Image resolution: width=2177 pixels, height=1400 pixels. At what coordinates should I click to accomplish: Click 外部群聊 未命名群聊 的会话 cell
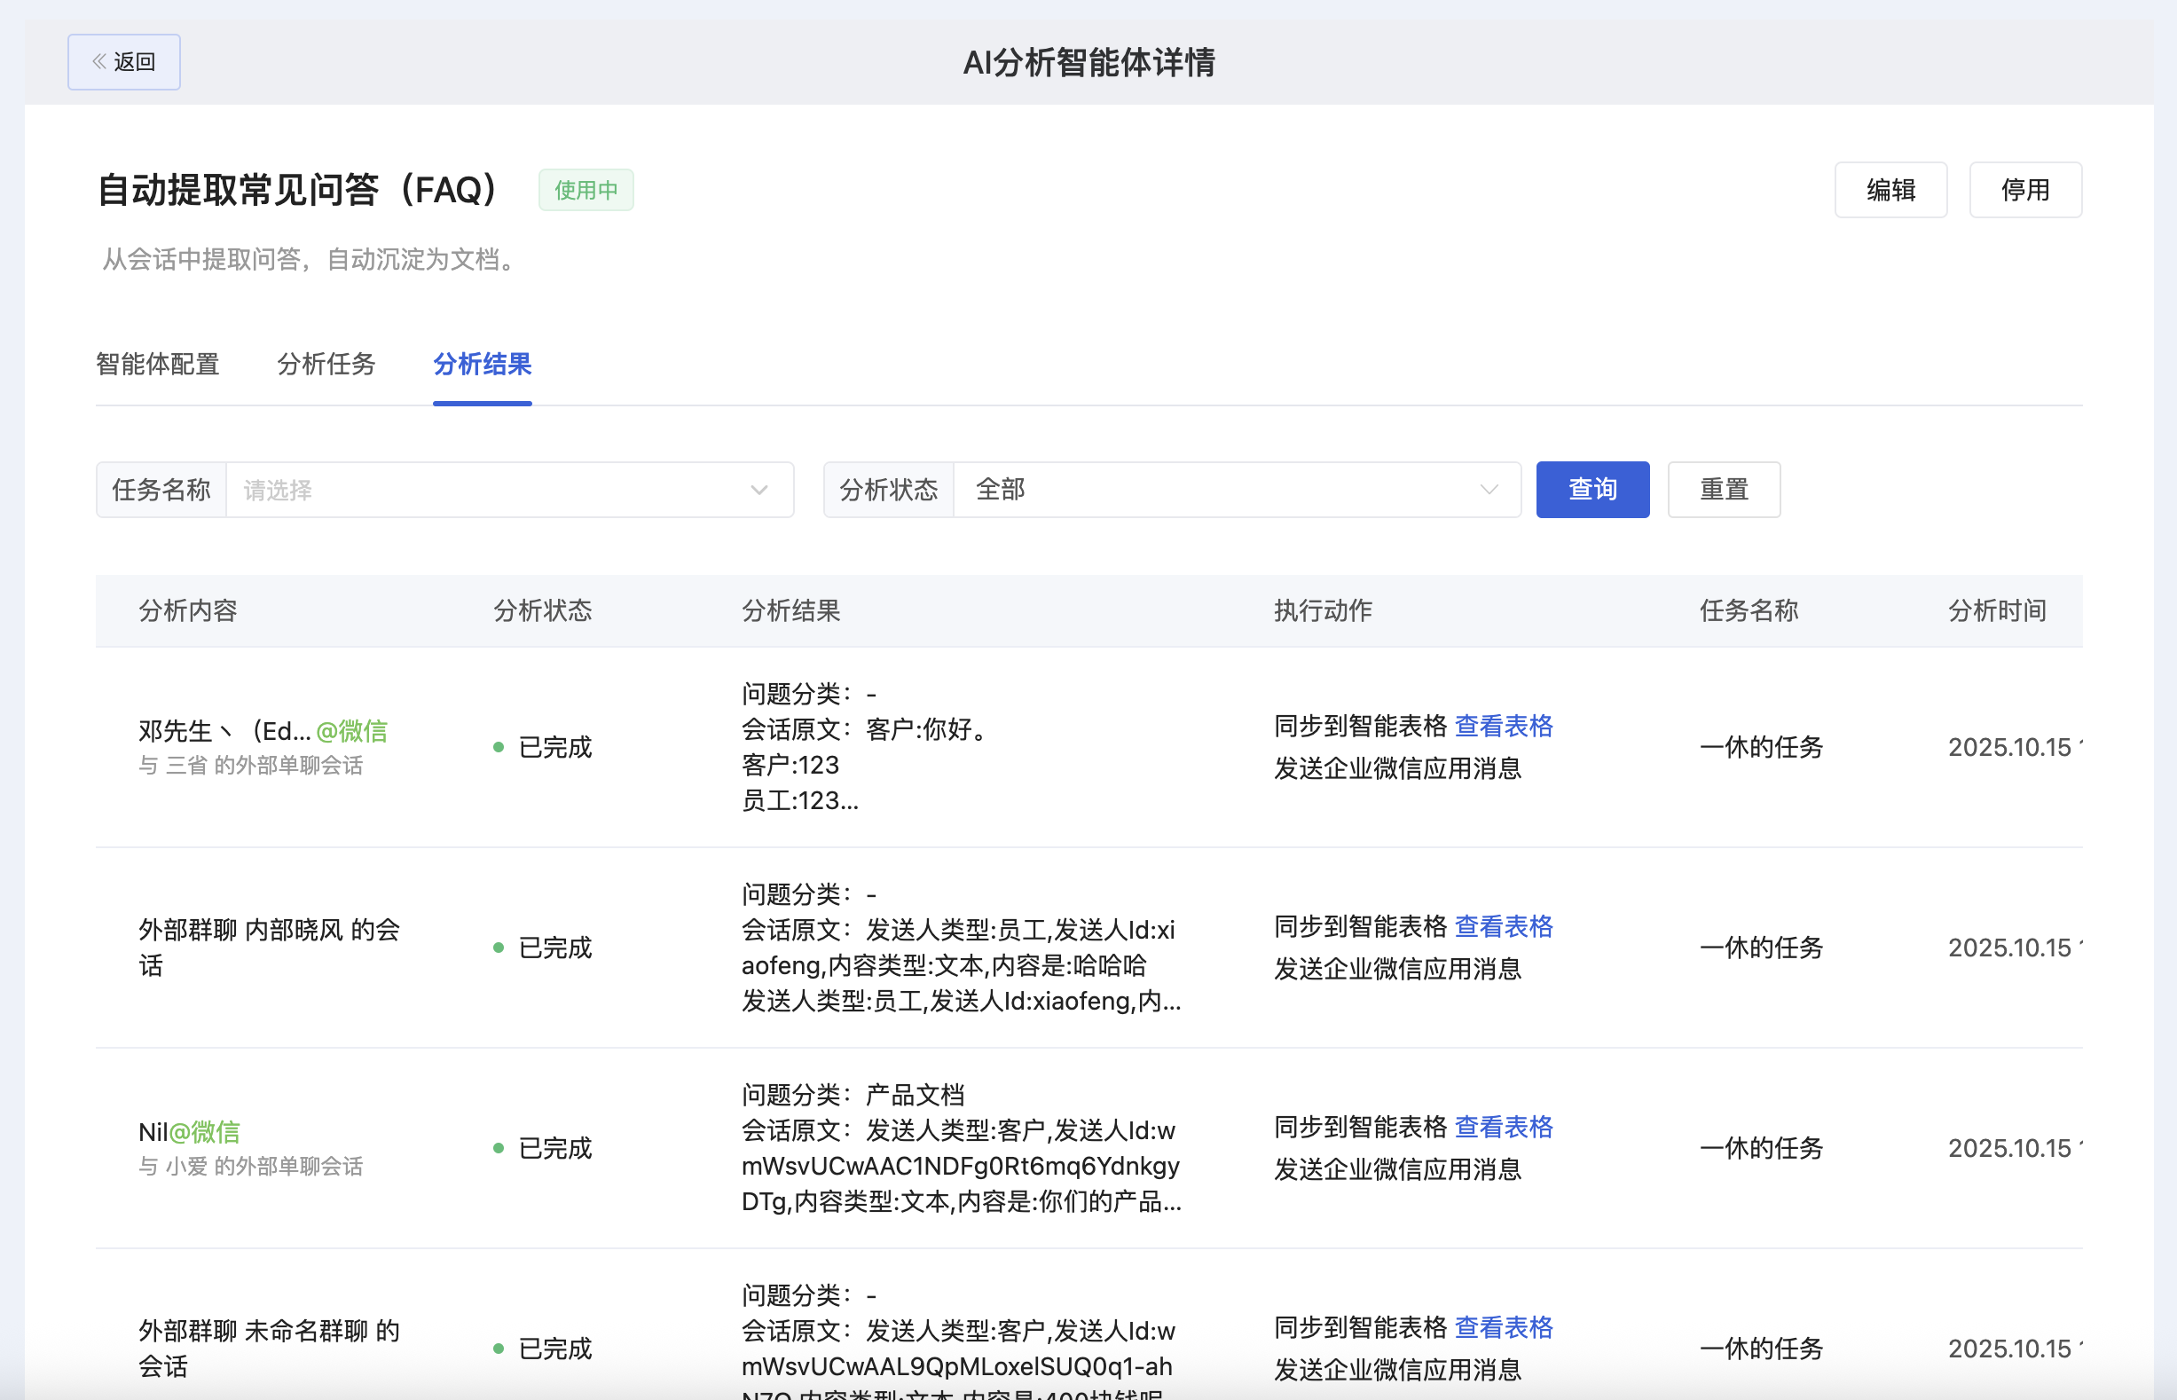pos(270,1349)
